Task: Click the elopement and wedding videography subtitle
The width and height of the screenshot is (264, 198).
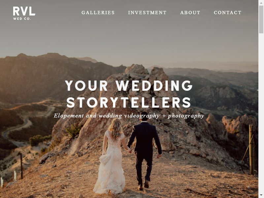Action: coord(129,116)
